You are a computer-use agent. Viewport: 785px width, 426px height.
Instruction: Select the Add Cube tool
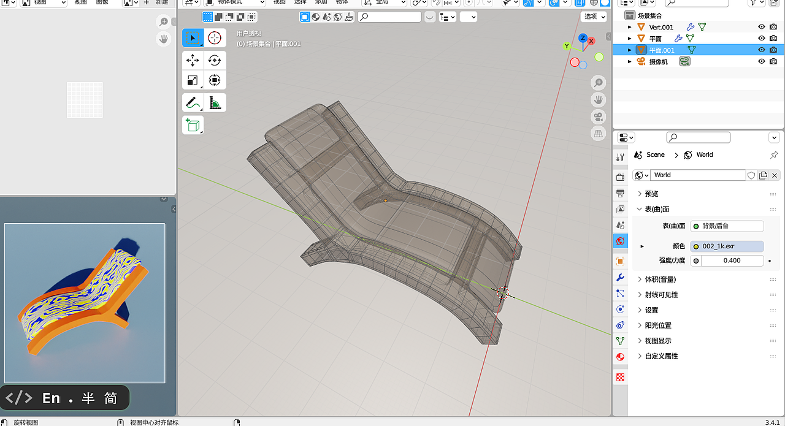tap(193, 125)
